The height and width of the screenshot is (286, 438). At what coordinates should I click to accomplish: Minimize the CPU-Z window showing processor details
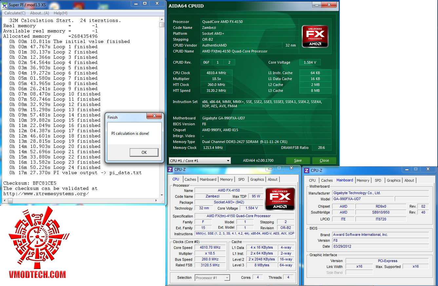271,168
